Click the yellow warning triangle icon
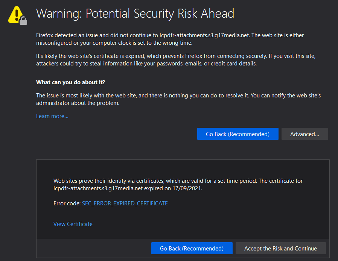Screen dimensions: 338x261 click(16, 14)
